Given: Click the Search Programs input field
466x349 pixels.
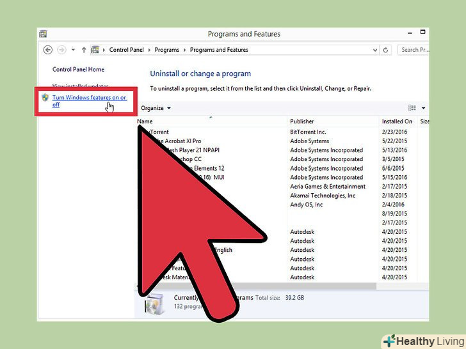Looking at the screenshot, I should (414, 50).
